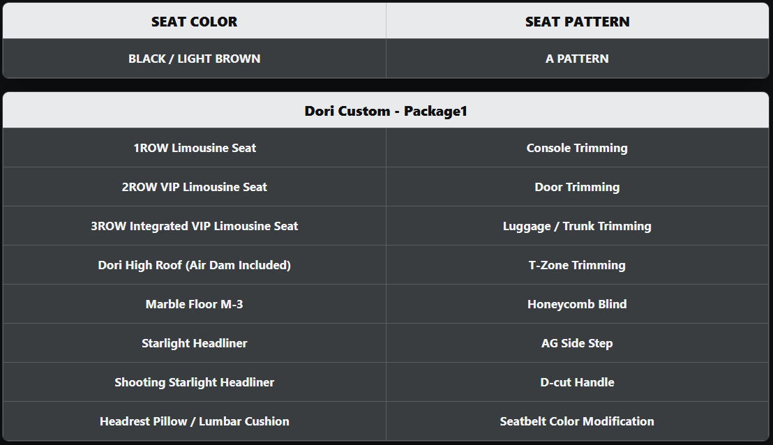The width and height of the screenshot is (773, 445).
Task: Select the T-Zone Trimming cell
Action: coord(577,265)
